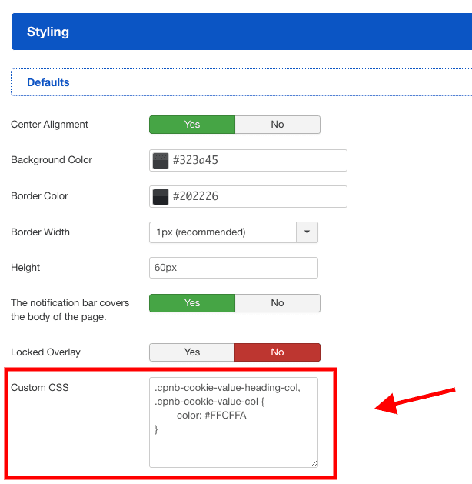Select No for Locked Overlay
Viewport: 472px width, 484px height.
[278, 352]
